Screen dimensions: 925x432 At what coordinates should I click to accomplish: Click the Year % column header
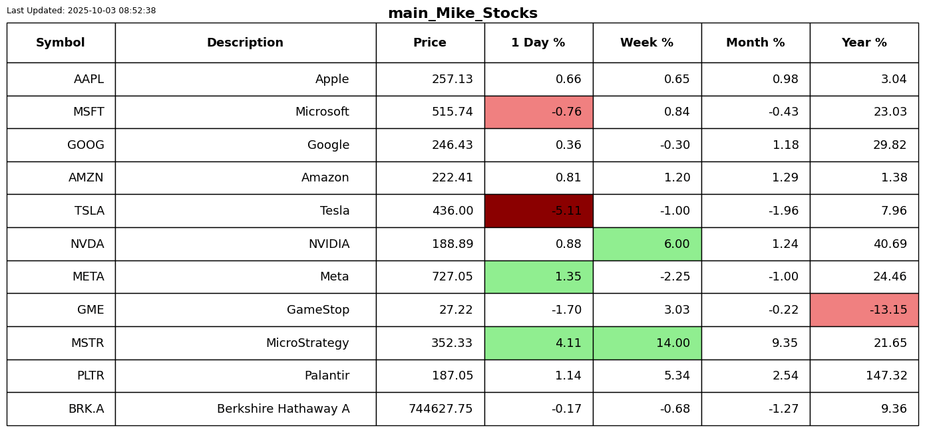(864, 43)
